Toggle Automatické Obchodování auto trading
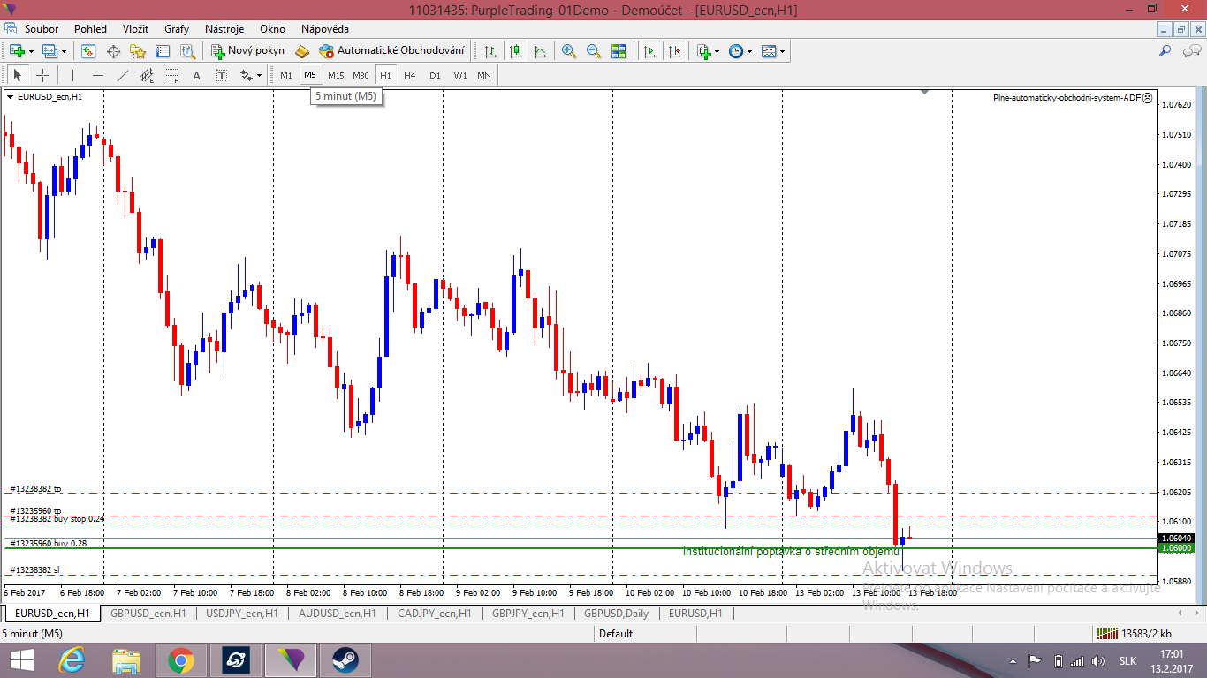 point(391,50)
